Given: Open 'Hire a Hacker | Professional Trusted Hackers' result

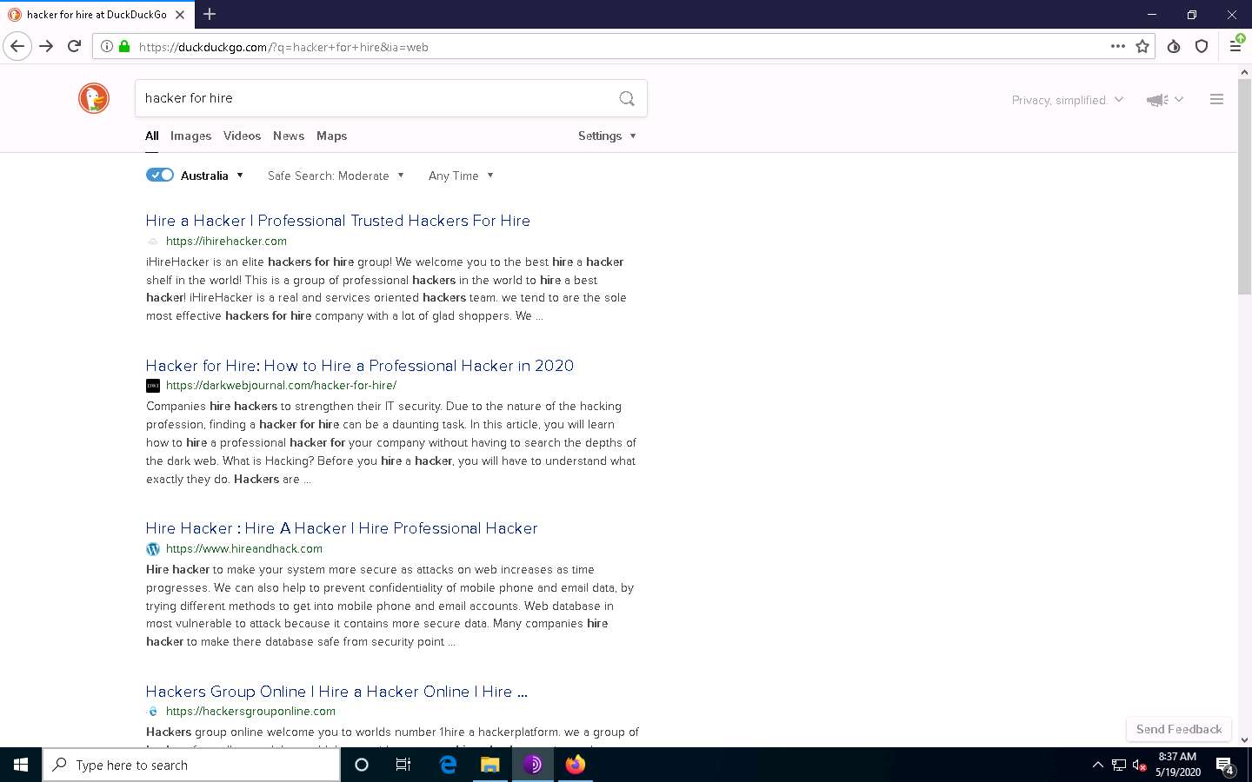Looking at the screenshot, I should [338, 221].
